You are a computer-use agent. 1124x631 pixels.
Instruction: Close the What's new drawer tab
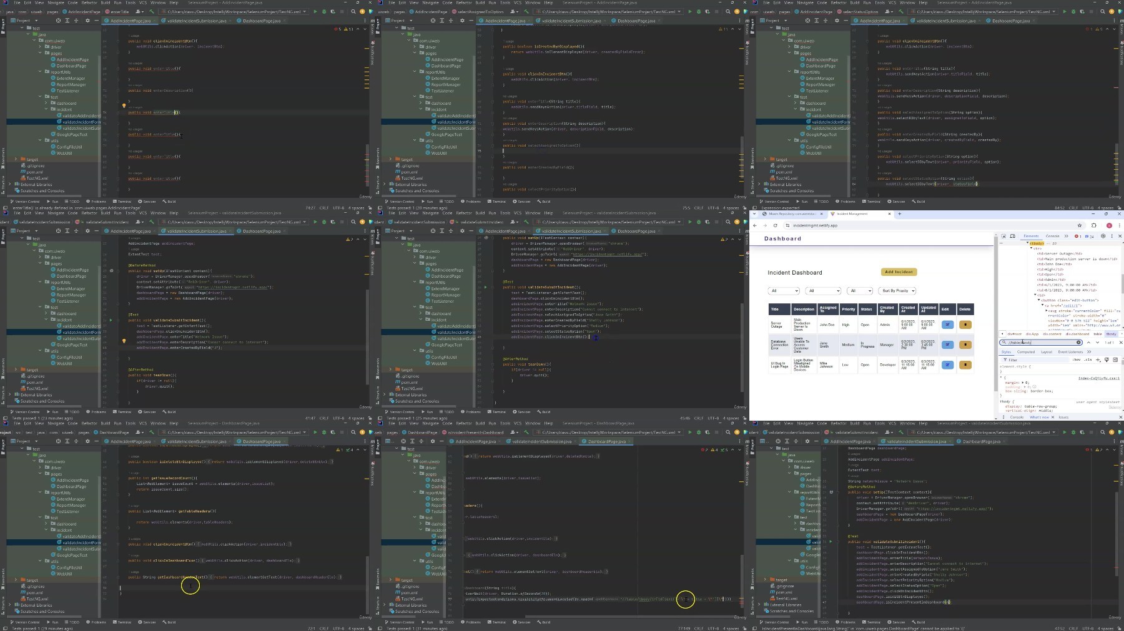click(x=1053, y=417)
